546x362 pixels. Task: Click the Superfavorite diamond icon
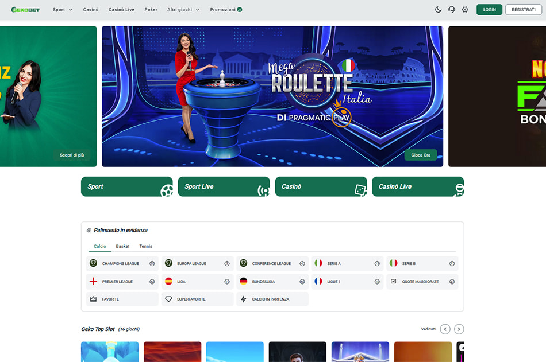[168, 299]
